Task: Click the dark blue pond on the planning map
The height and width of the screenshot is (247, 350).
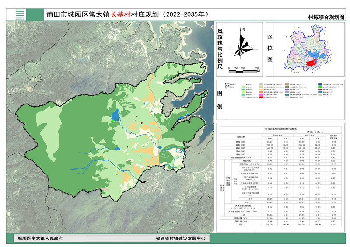Action: tap(115, 115)
